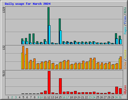
Task: Click the green hits bar for day 8
Action: pyautogui.click(x=33, y=38)
